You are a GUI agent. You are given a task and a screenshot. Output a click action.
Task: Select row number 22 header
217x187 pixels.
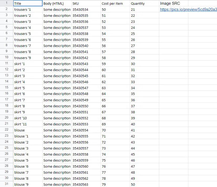click(7, 130)
